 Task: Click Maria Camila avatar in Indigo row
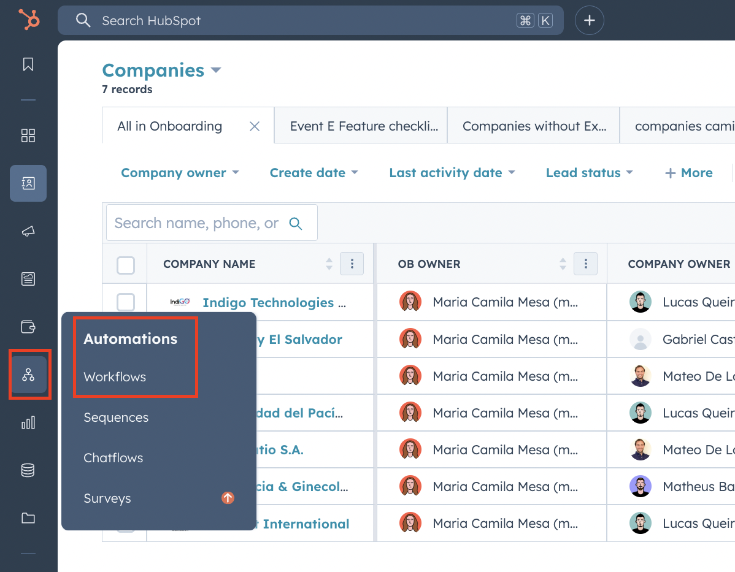pyautogui.click(x=410, y=302)
